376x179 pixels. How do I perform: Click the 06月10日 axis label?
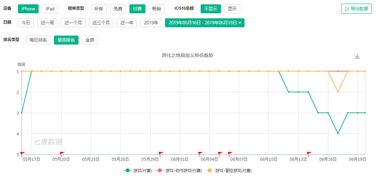coord(268,159)
